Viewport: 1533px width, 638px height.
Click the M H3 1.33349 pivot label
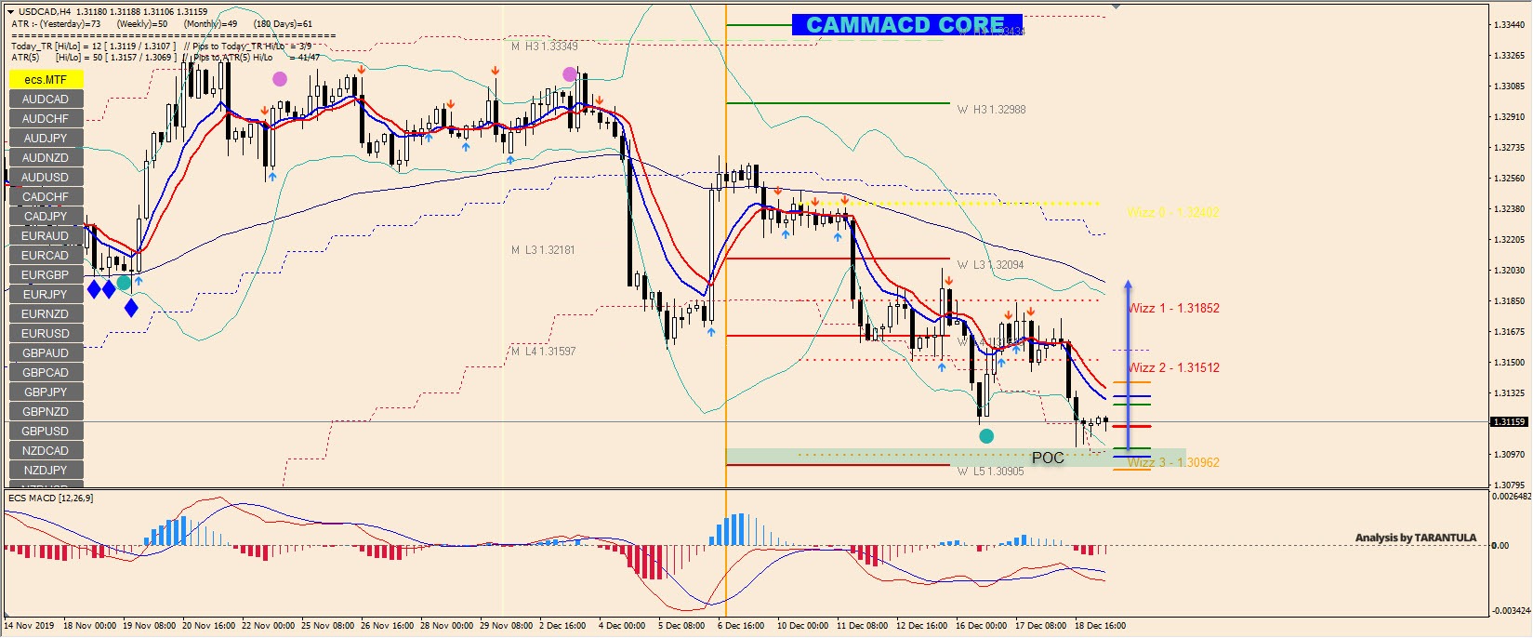pyautogui.click(x=545, y=47)
